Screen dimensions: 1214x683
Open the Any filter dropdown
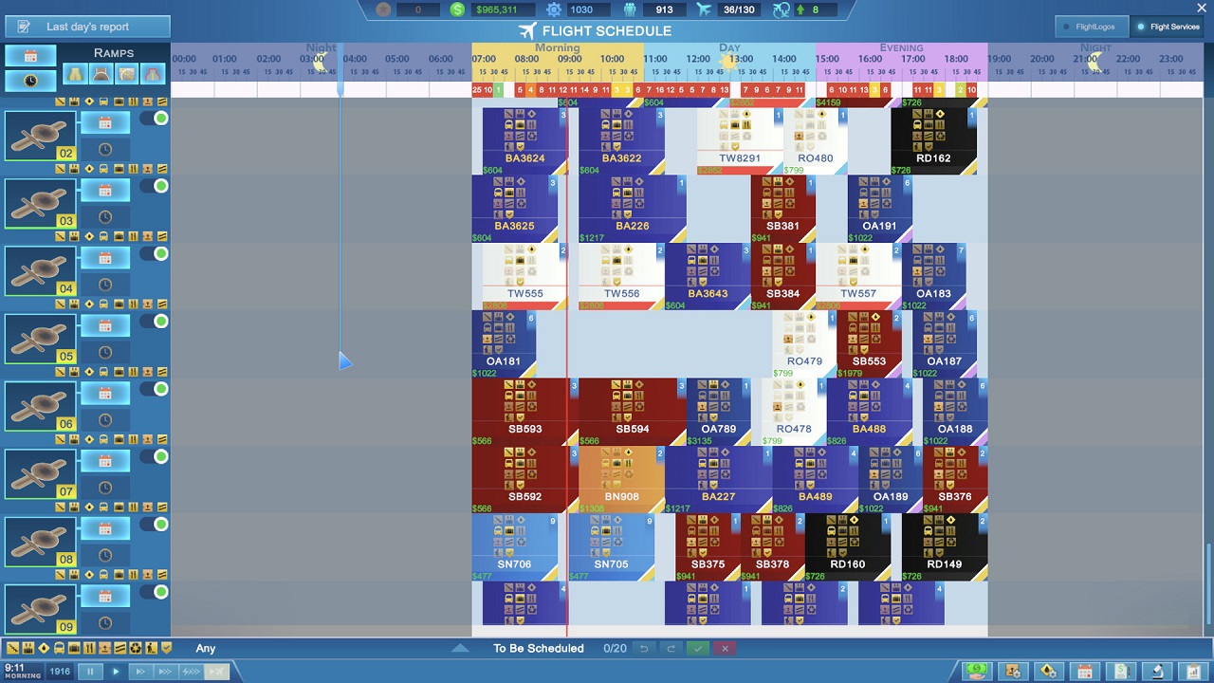pos(206,649)
